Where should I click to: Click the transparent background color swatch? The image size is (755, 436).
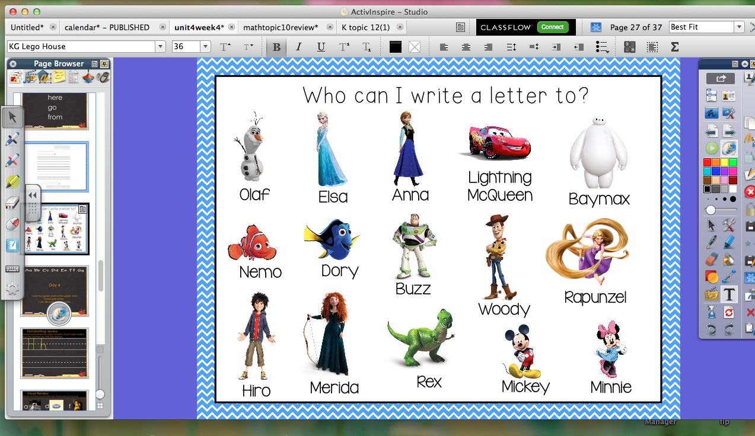(415, 47)
